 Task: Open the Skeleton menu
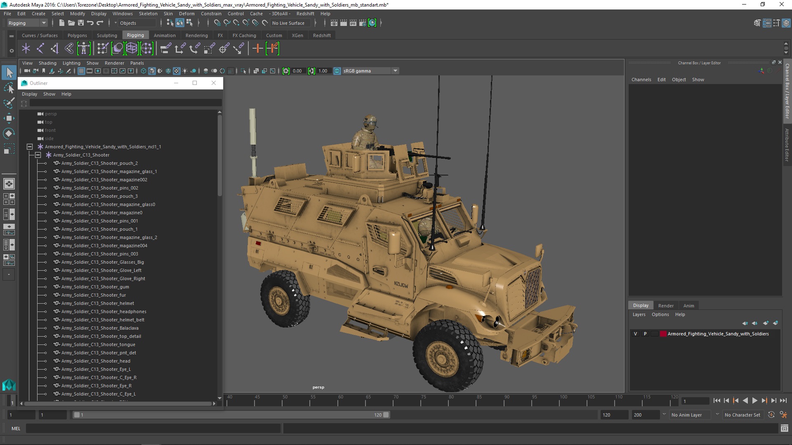click(148, 14)
